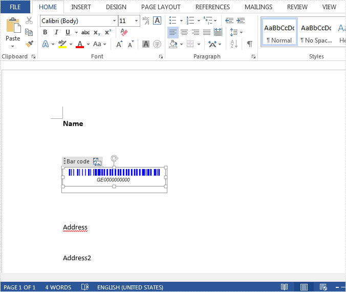Image resolution: width=346 pixels, height=292 pixels.
Task: Click Phonetic Guide icon
Action: click(x=146, y=20)
